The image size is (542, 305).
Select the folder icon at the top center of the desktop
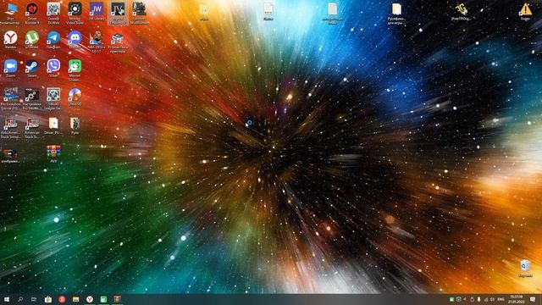(x=204, y=11)
